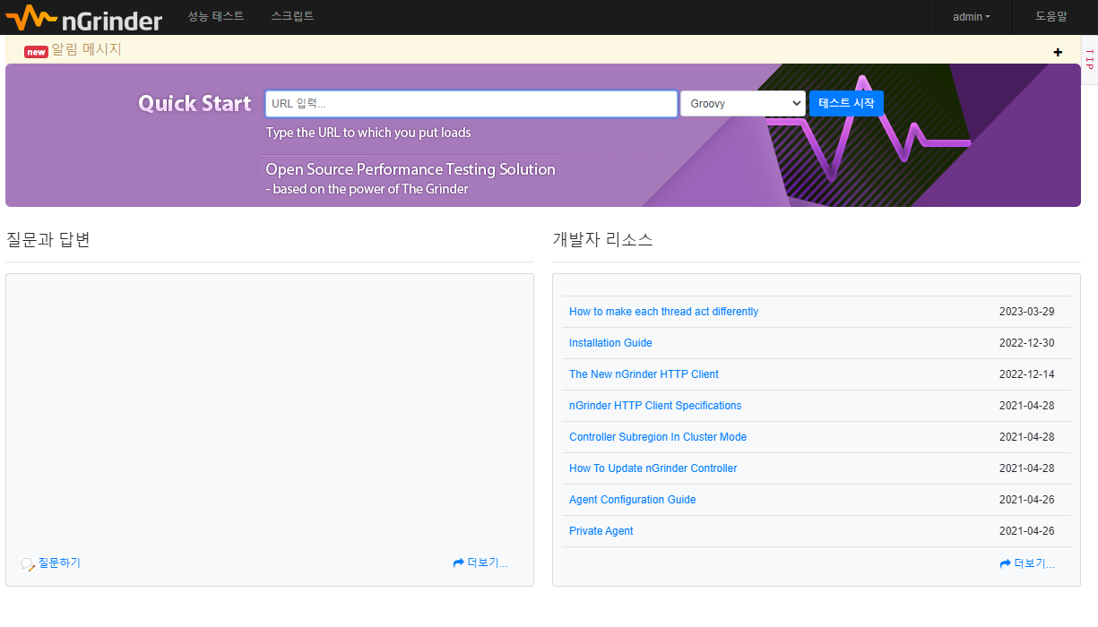Open the TIP side tab

[x=1089, y=60]
